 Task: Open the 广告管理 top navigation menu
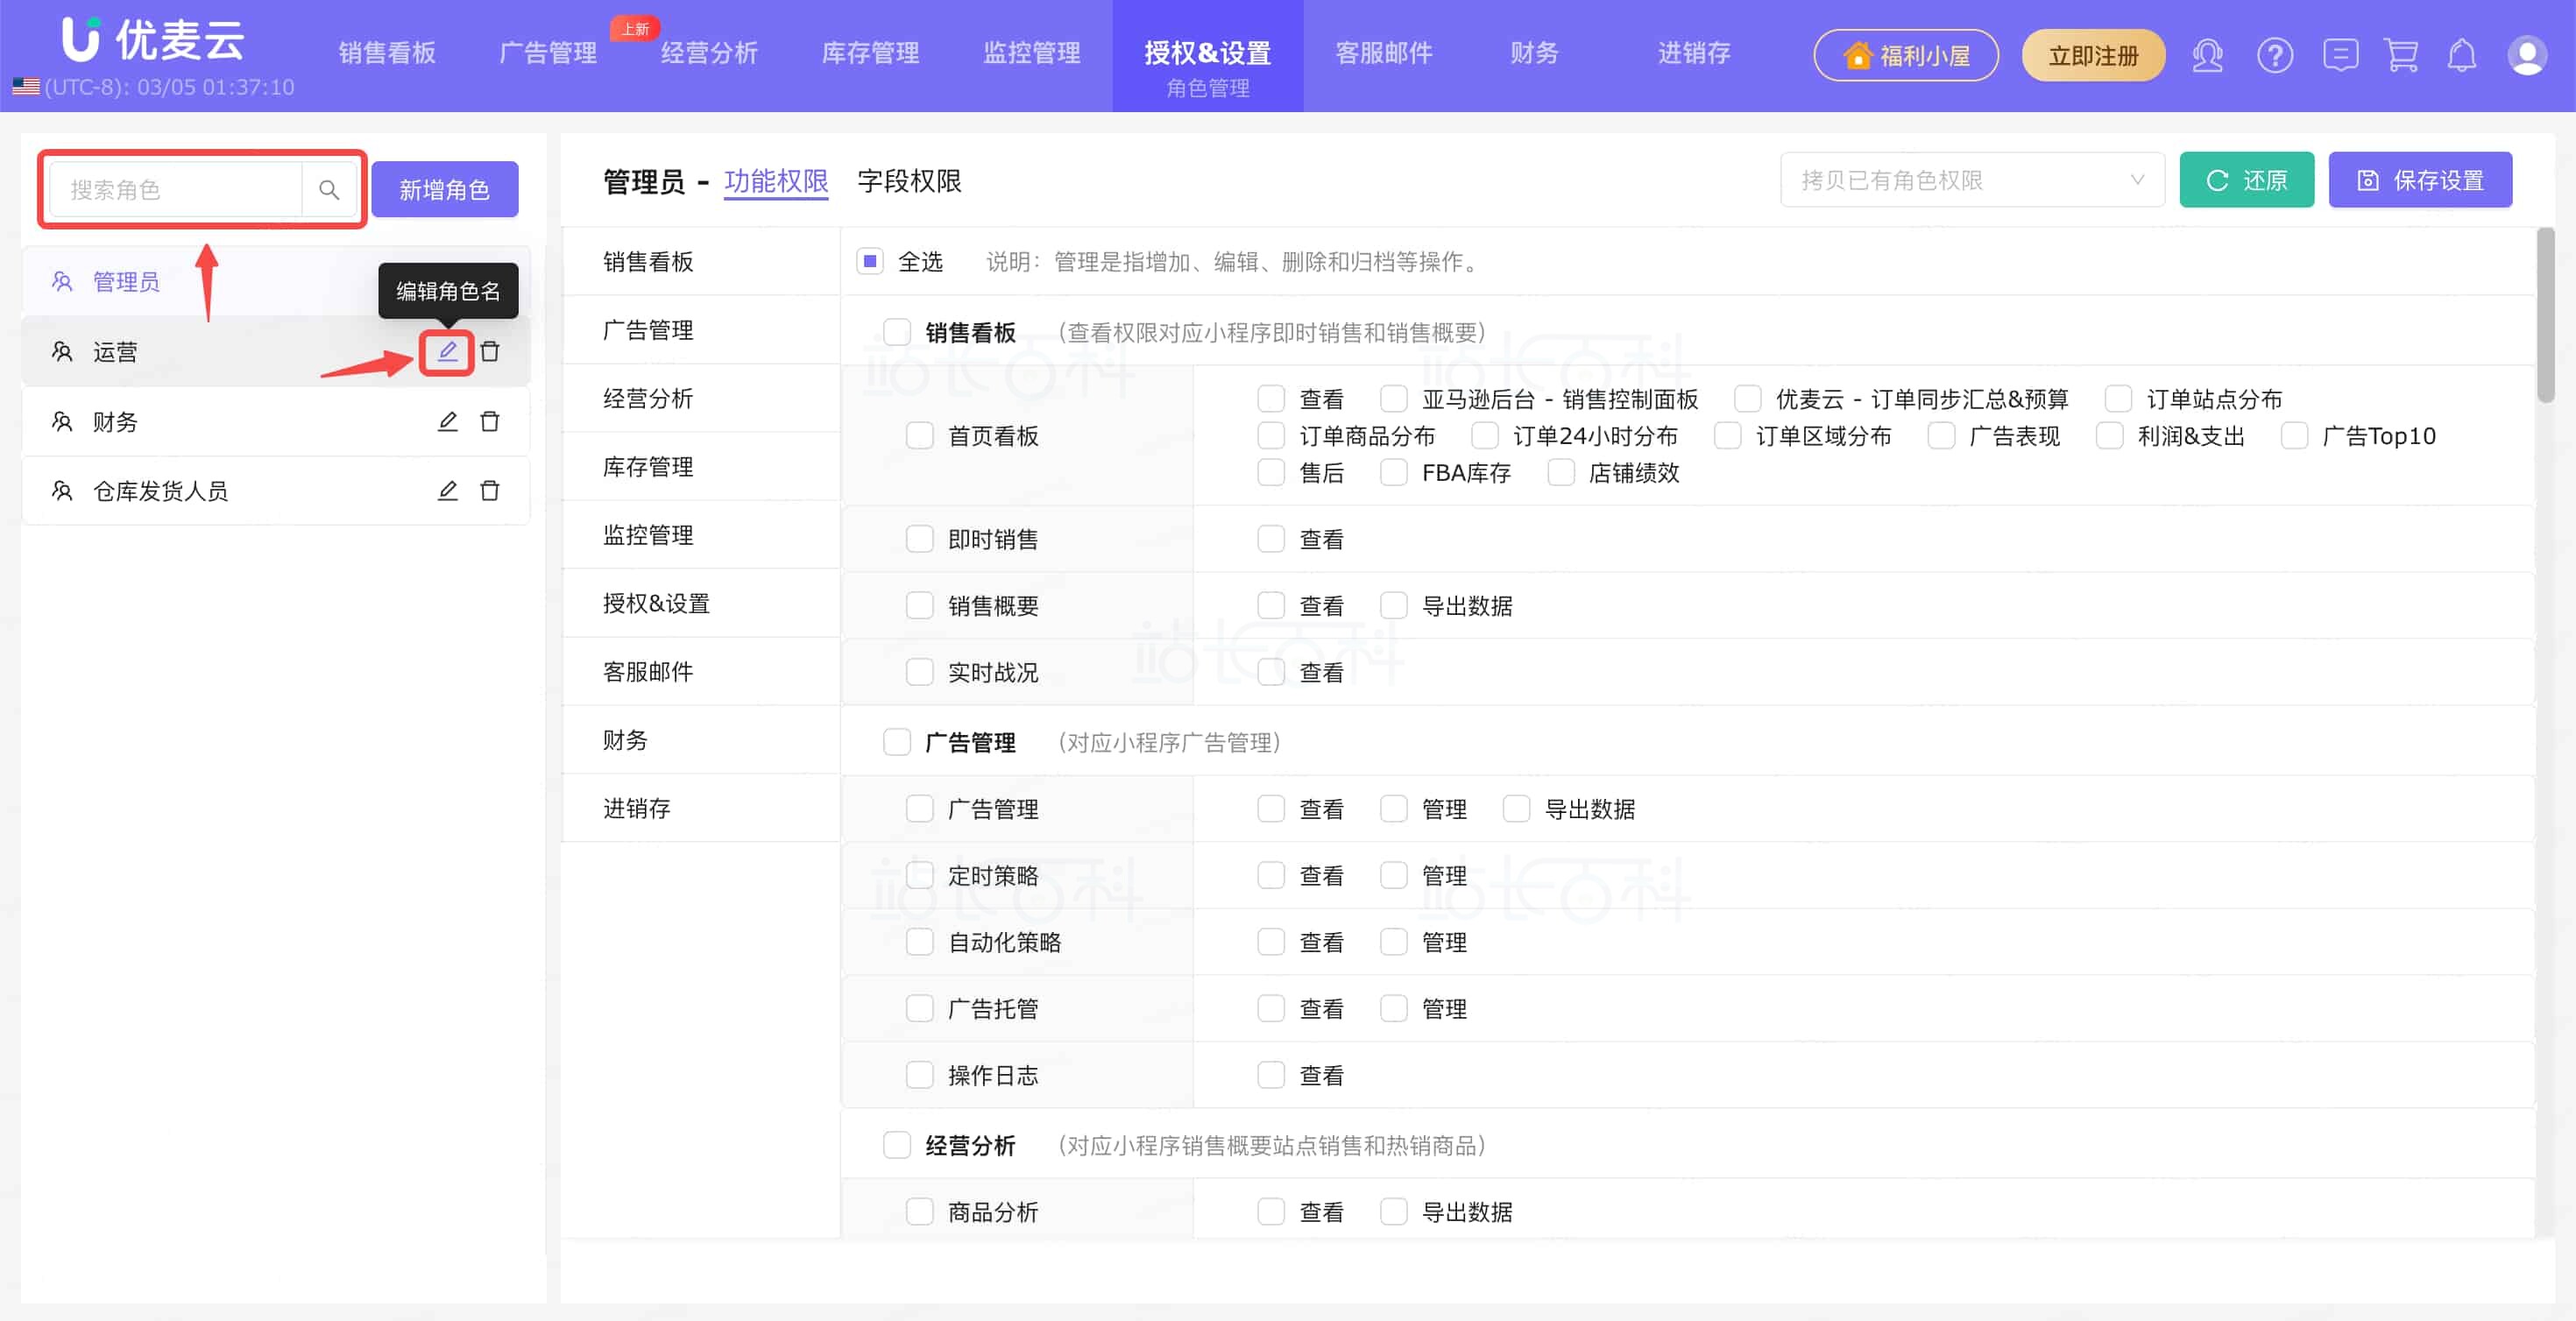pyautogui.click(x=547, y=53)
